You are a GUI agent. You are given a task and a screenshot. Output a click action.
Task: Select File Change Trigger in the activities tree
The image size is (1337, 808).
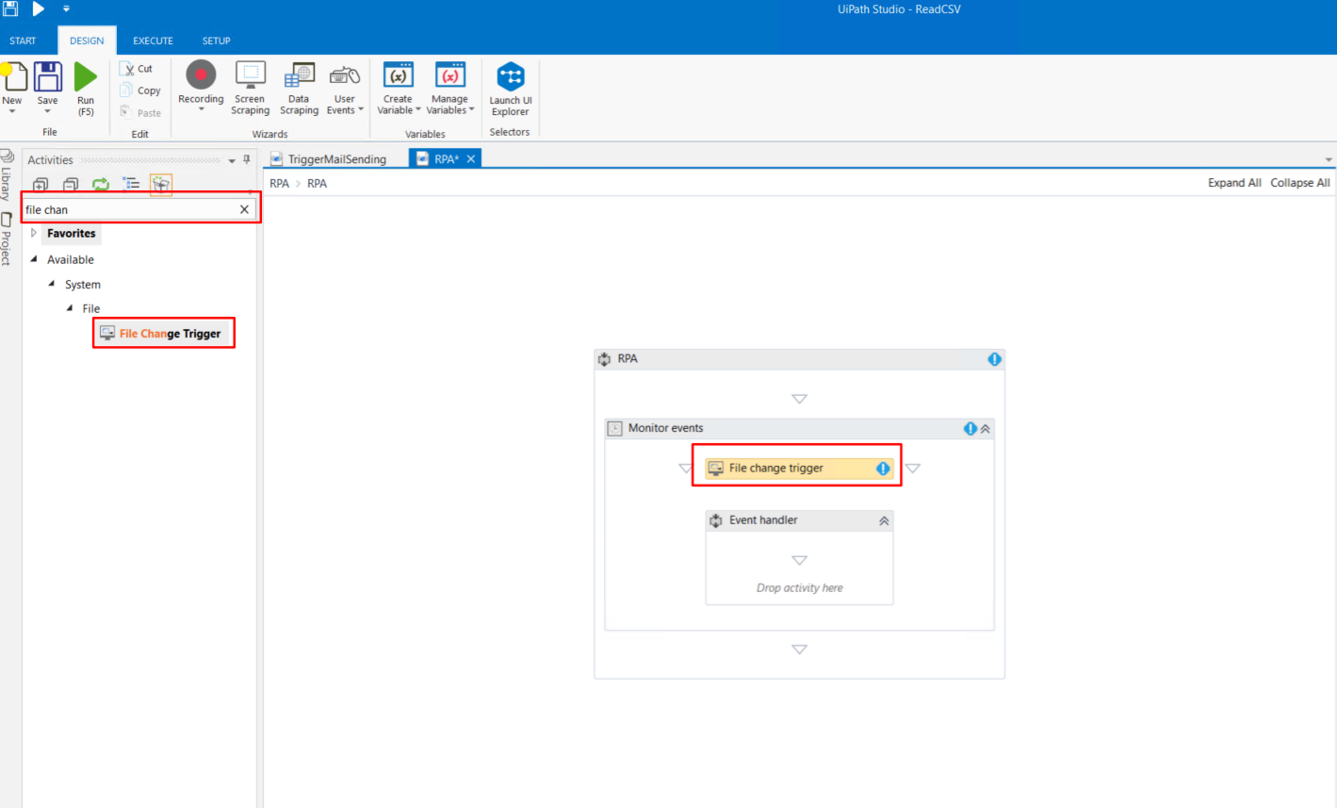pyautogui.click(x=170, y=334)
